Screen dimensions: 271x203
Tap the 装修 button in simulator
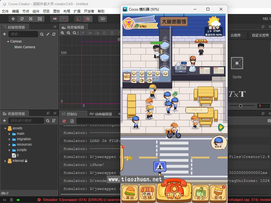218,193
